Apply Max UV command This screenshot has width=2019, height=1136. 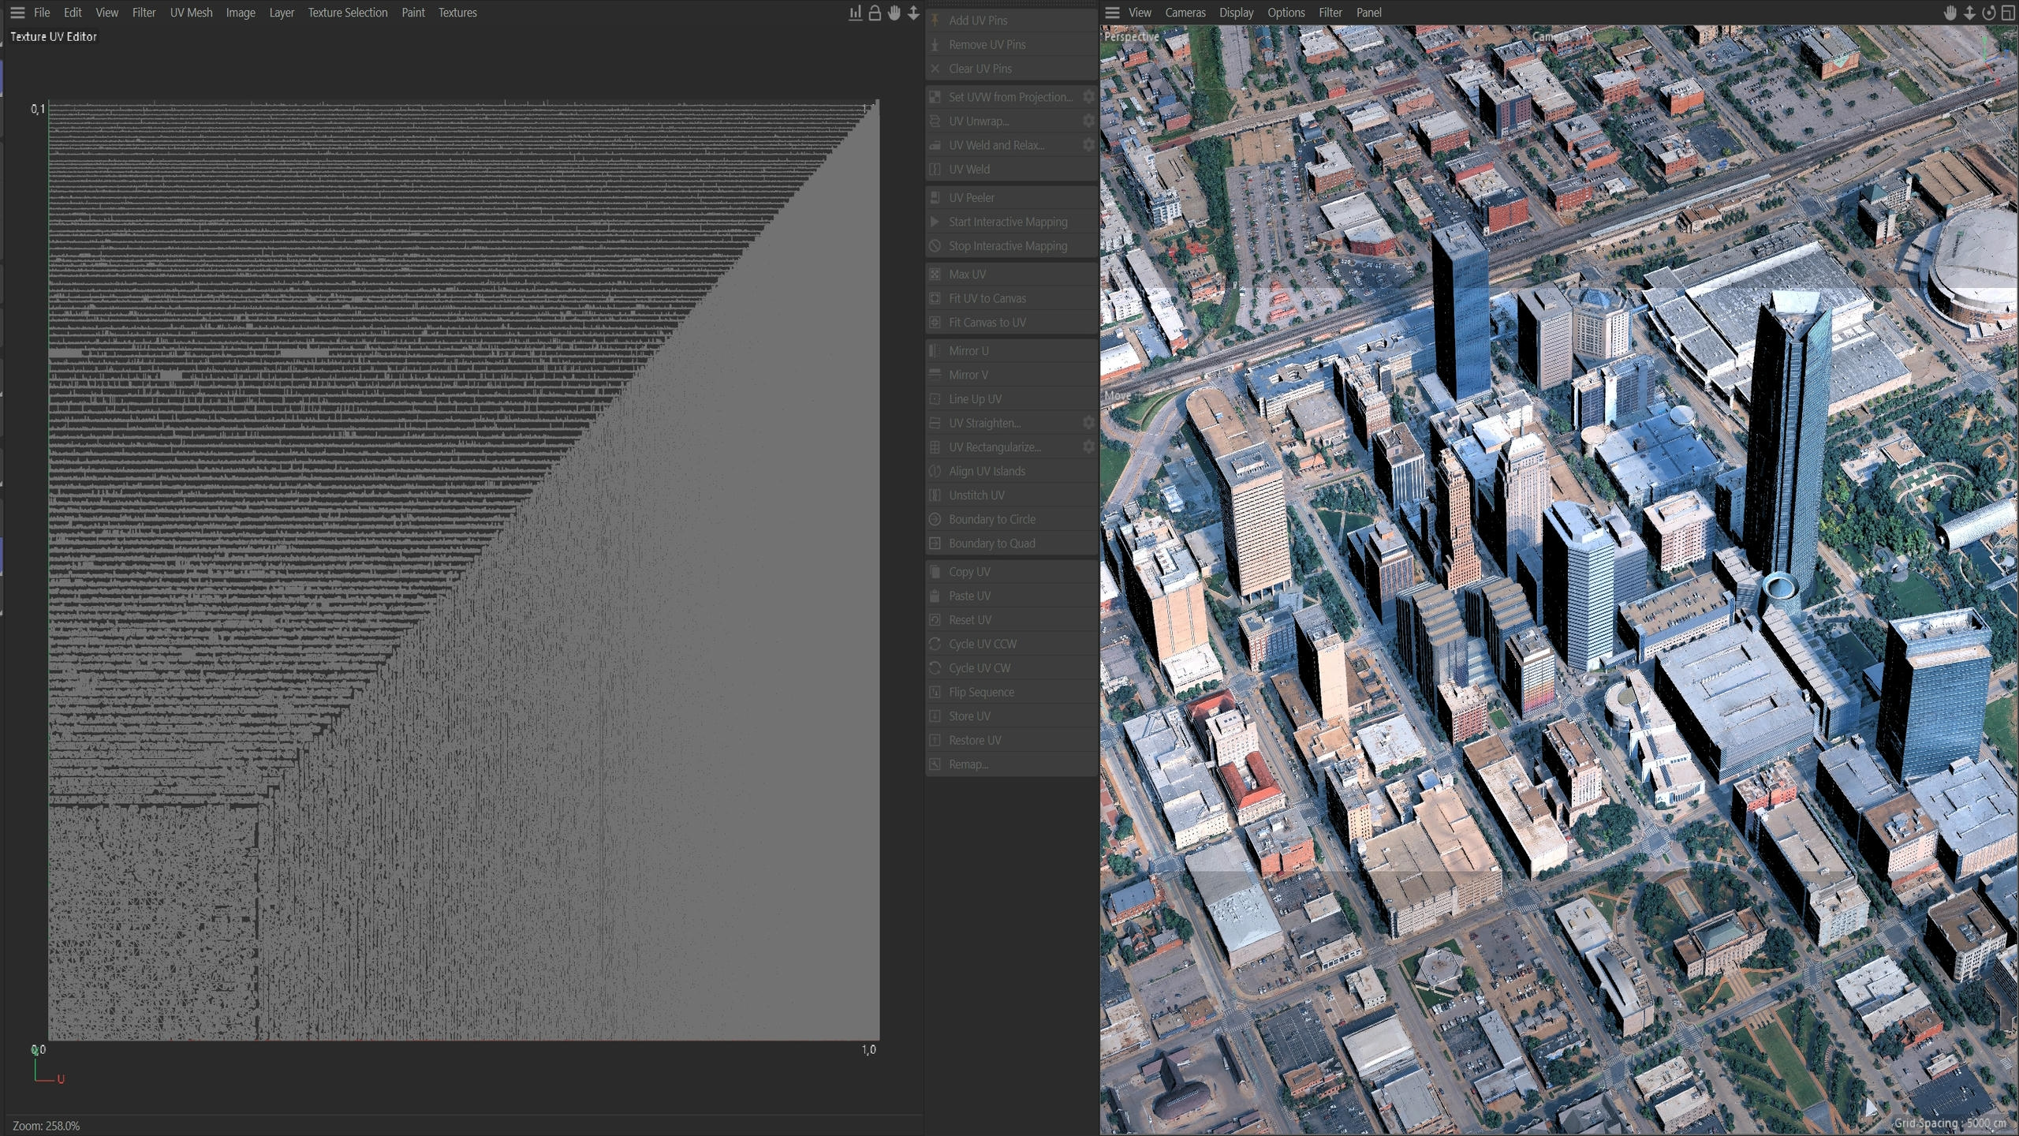coord(1010,275)
